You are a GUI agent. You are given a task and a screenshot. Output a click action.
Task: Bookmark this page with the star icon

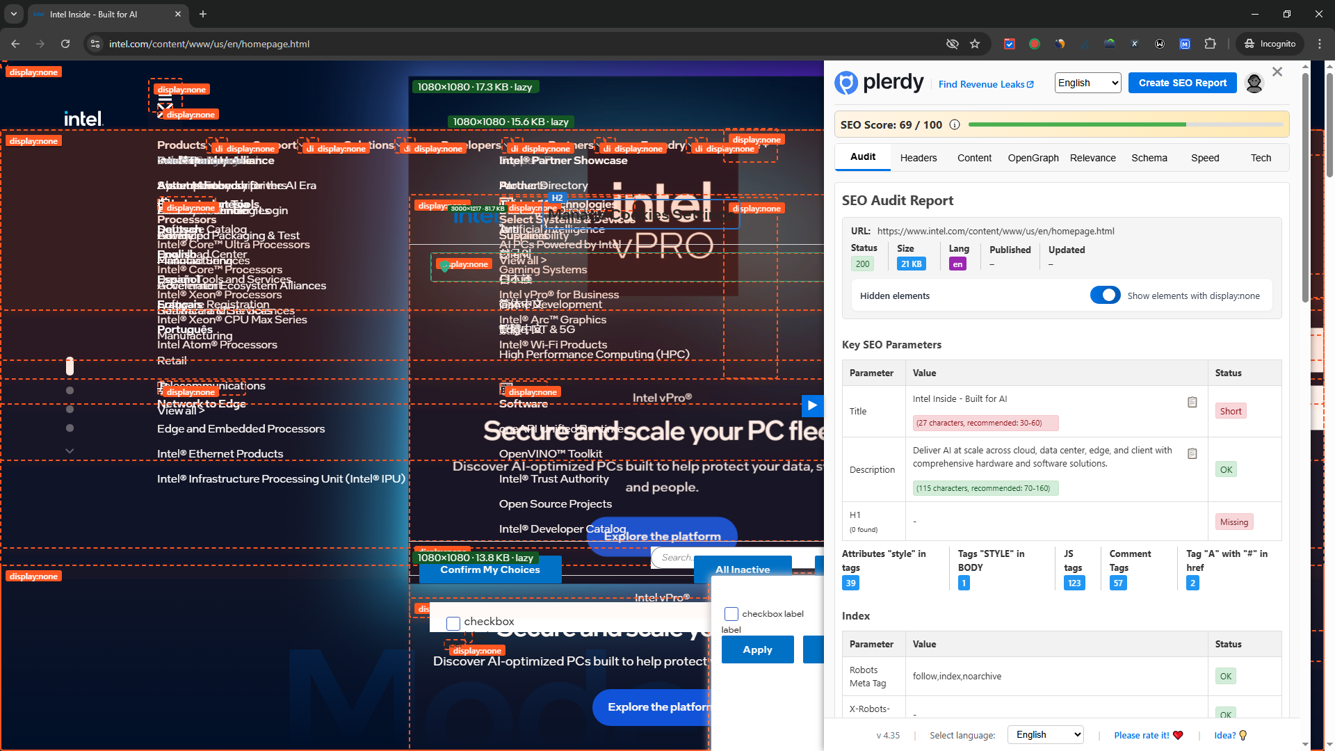975,44
